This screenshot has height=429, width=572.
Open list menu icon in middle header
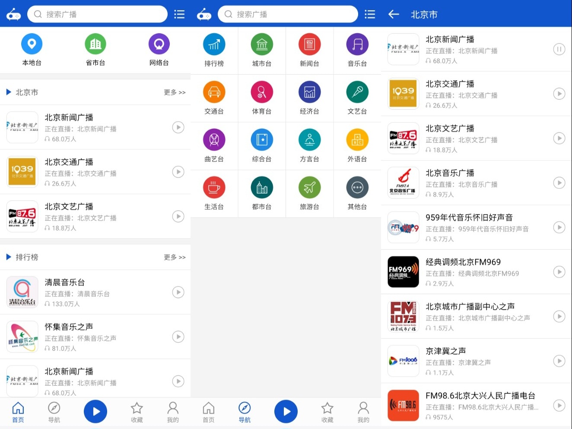tap(370, 14)
